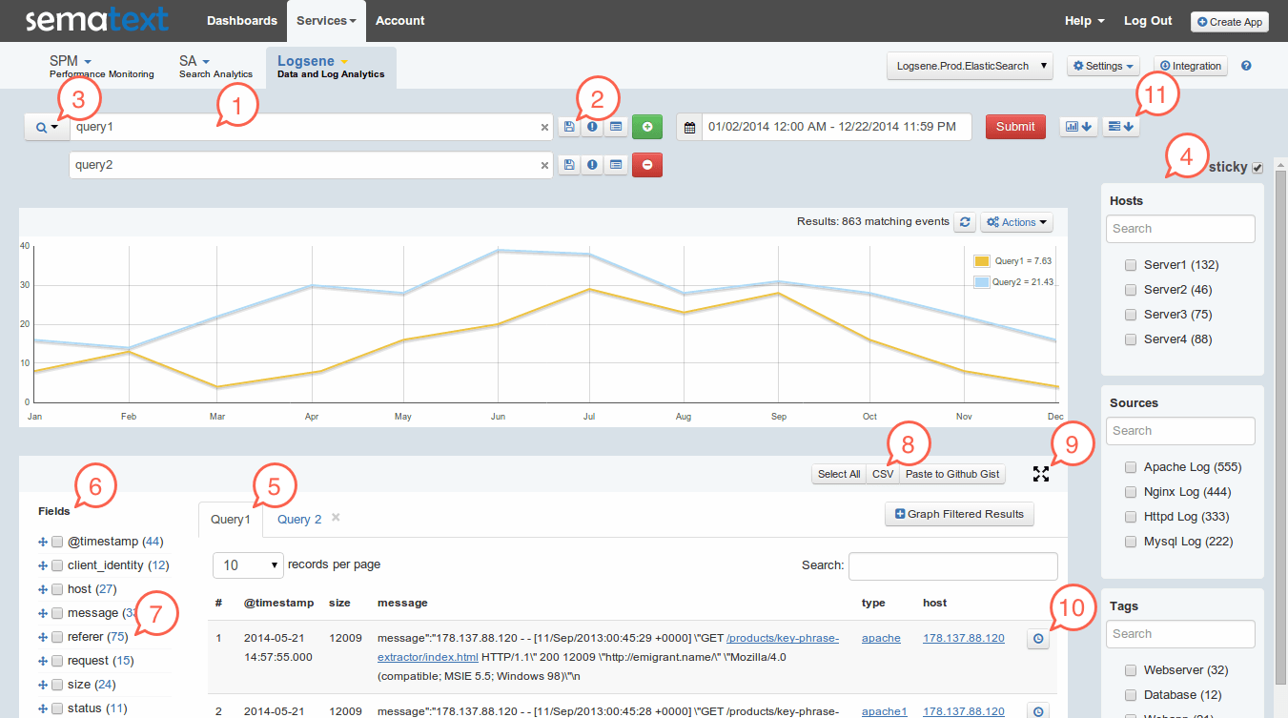The image size is (1288, 718).
Task: Expand the Help dropdown
Action: pyautogui.click(x=1085, y=20)
